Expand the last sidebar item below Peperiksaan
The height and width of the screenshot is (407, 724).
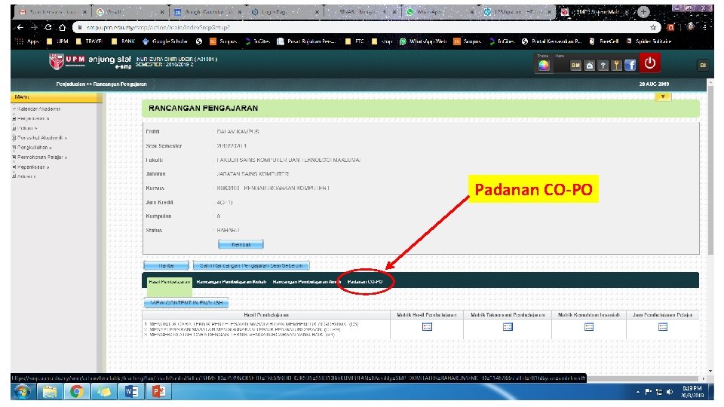[25, 176]
